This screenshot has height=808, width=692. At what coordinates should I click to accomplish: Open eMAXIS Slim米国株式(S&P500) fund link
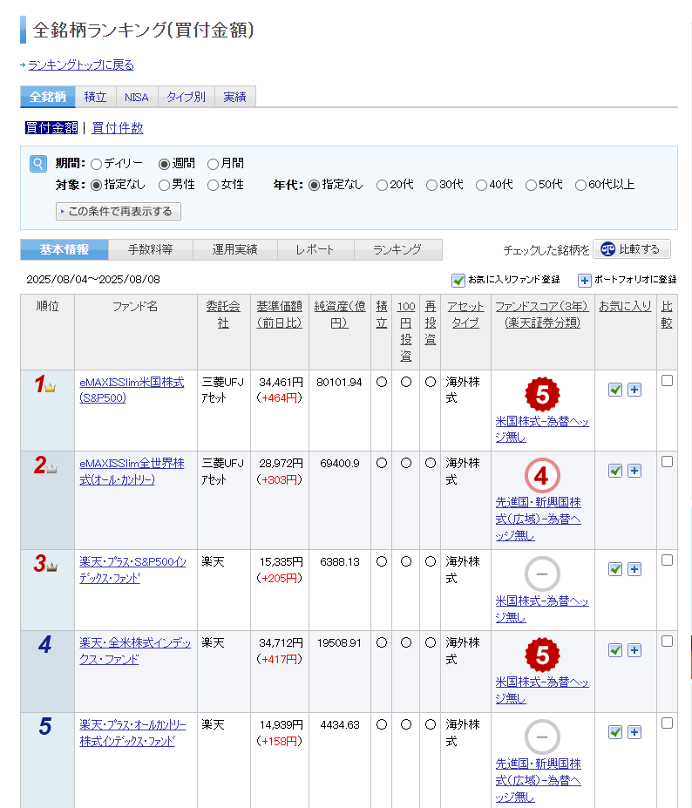tap(132, 390)
